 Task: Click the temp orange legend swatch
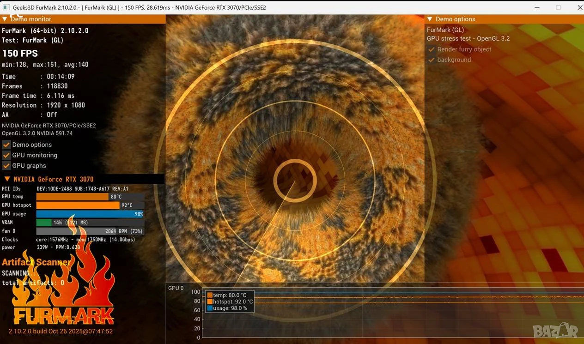[x=210, y=295]
